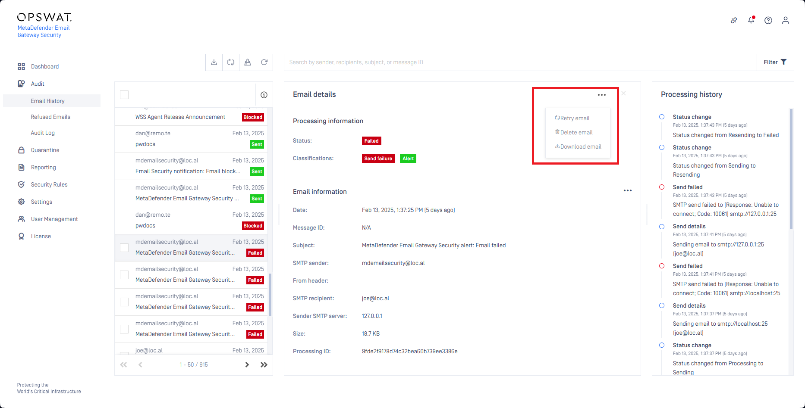Select the Sent MetaDefender Email Gateway email

coord(191,193)
